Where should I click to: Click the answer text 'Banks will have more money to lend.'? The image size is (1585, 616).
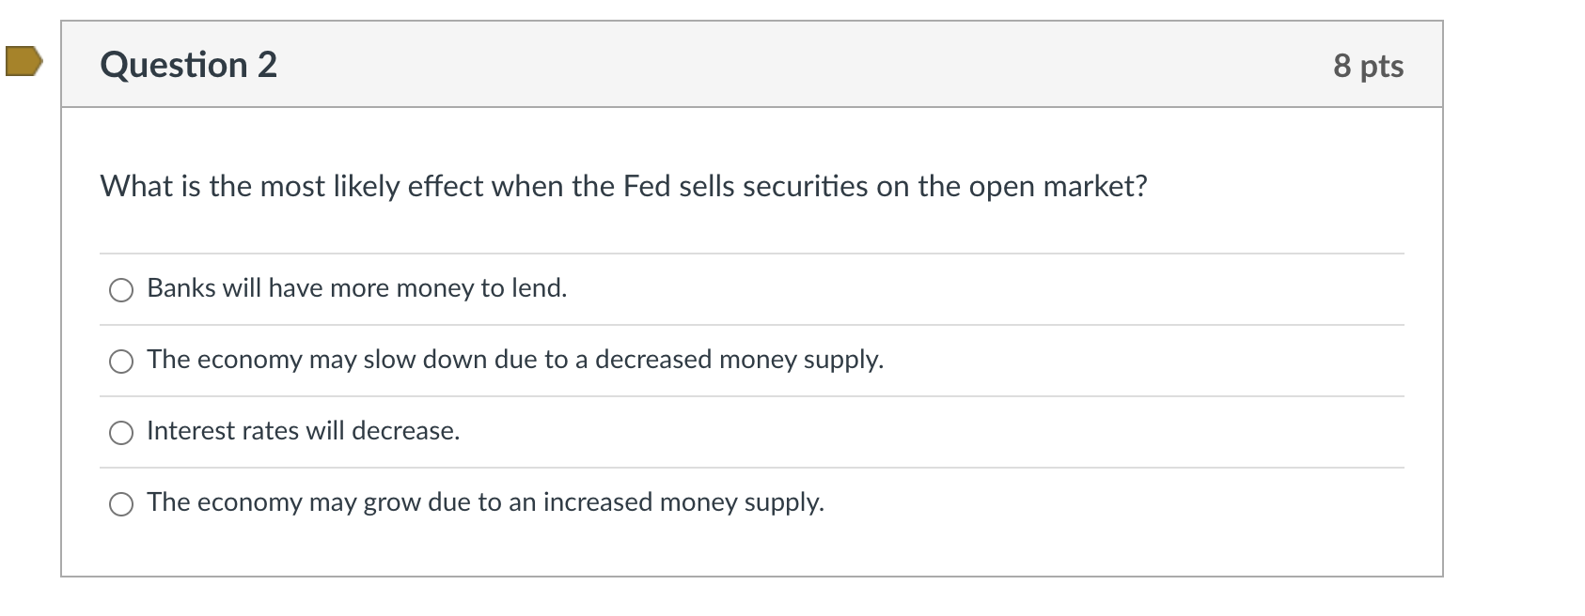(357, 288)
